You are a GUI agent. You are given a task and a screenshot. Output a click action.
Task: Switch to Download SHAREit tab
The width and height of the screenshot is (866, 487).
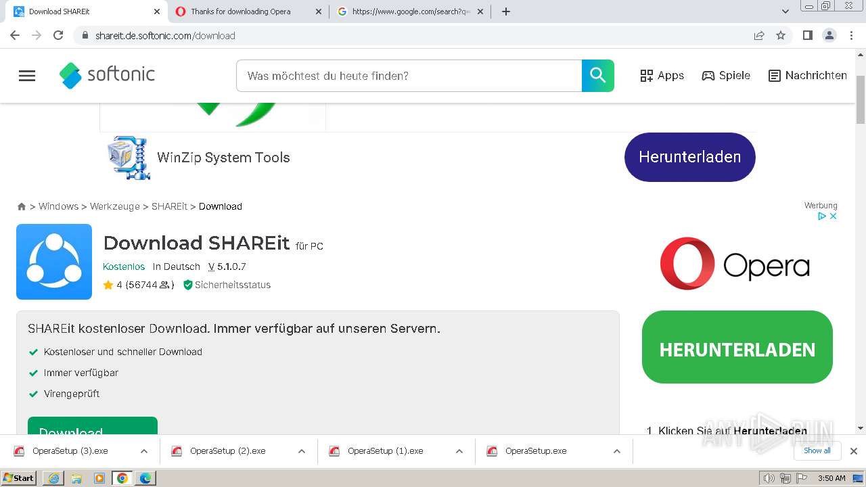coord(86,11)
